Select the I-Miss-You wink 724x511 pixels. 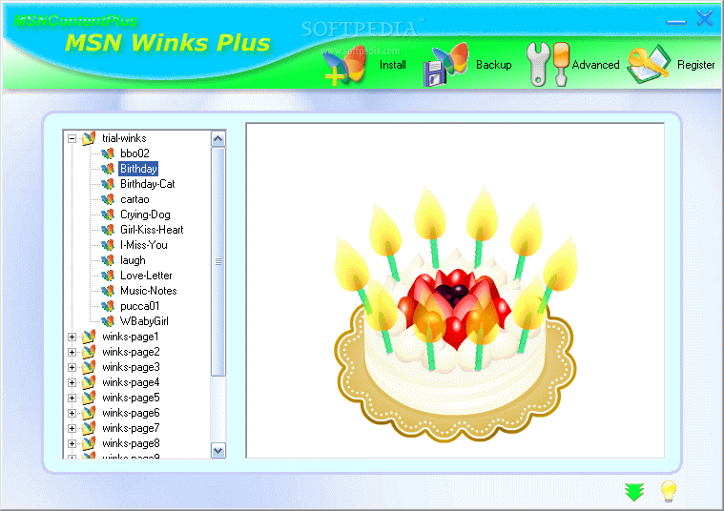click(x=144, y=245)
